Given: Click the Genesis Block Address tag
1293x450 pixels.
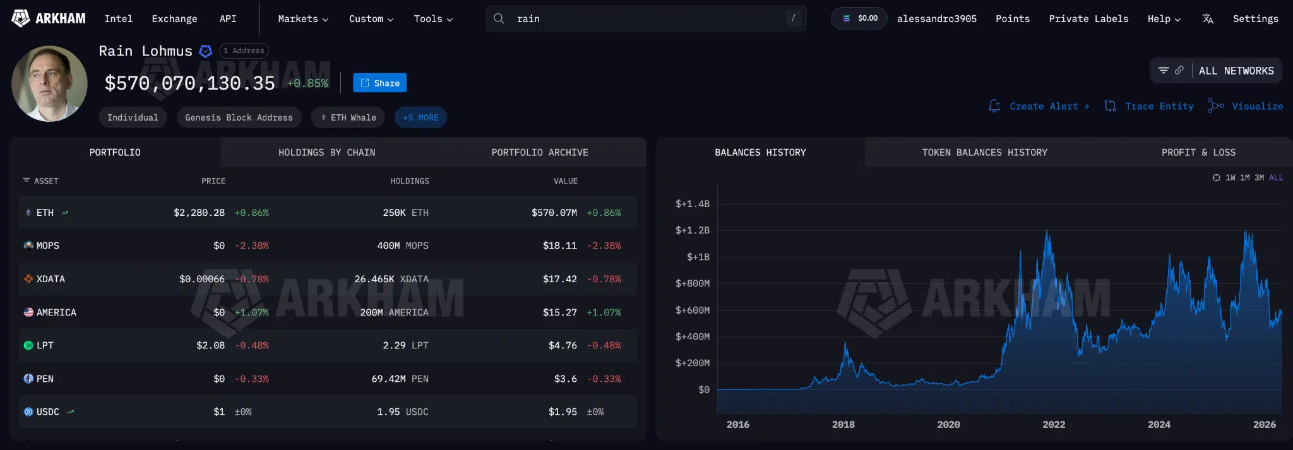Looking at the screenshot, I should click(239, 117).
